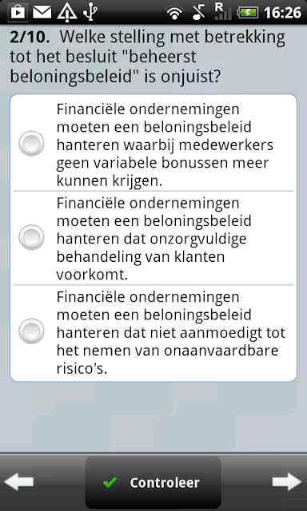The width and height of the screenshot is (307, 511).
Task: Tap the Wi-Fi signal icon
Action: coord(174,13)
